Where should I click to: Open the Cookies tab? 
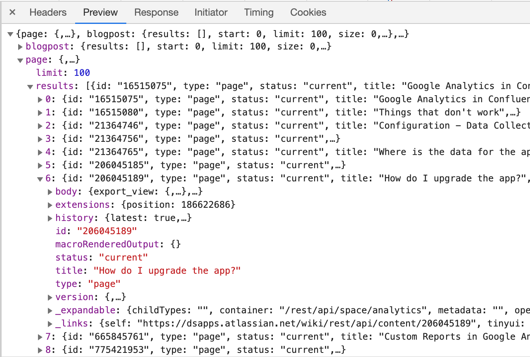click(x=308, y=12)
